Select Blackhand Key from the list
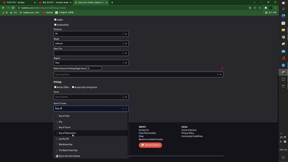This screenshot has width=288, height=162. (x=91, y=144)
